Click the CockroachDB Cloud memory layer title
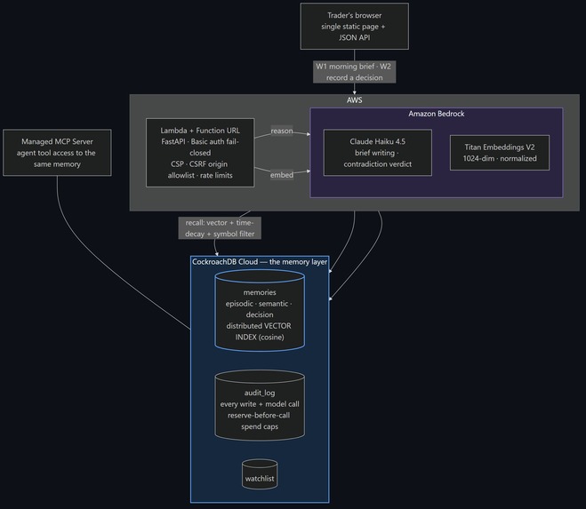This screenshot has width=586, height=509. pos(260,262)
